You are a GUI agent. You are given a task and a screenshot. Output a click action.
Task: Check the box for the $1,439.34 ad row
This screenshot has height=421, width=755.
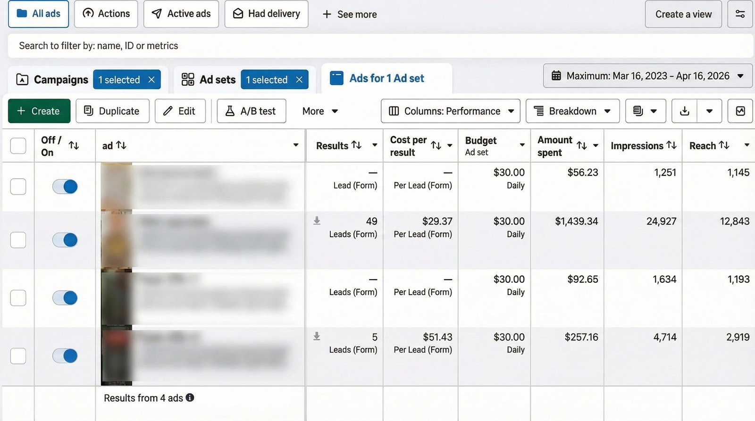[x=18, y=240]
